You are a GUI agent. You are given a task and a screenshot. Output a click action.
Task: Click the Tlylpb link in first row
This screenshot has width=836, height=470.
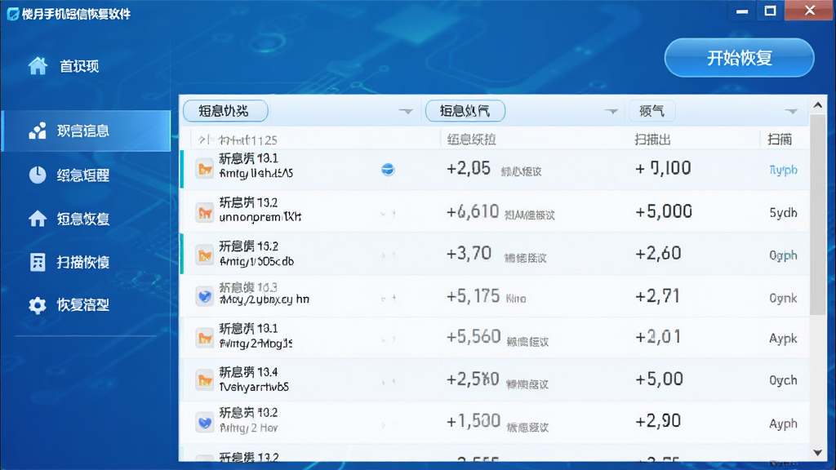click(x=783, y=170)
